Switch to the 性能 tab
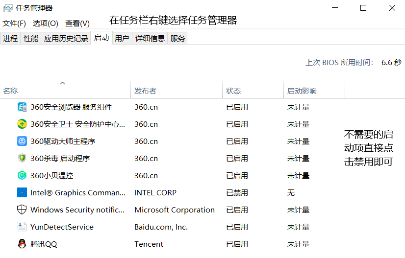The width and height of the screenshot is (405, 258). [x=31, y=39]
